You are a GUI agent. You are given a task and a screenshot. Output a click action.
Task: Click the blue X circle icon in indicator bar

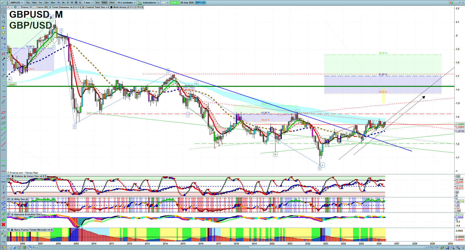tap(15, 7)
